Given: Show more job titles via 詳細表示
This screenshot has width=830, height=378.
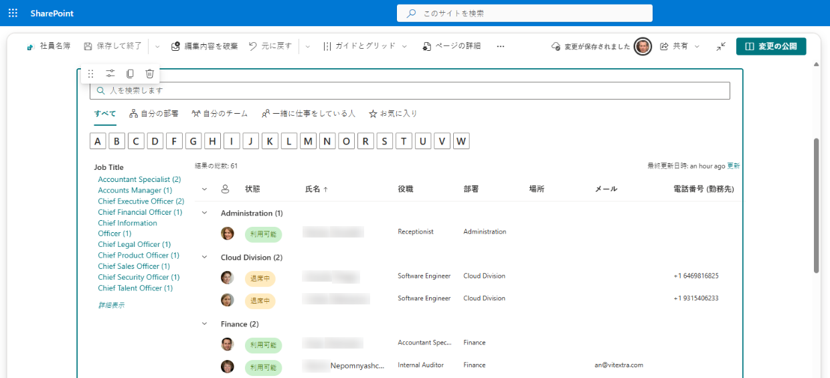Looking at the screenshot, I should (111, 305).
